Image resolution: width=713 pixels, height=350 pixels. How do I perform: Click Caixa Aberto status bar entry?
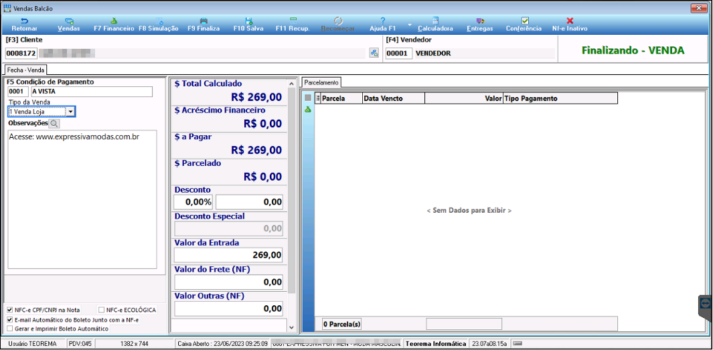(x=222, y=343)
